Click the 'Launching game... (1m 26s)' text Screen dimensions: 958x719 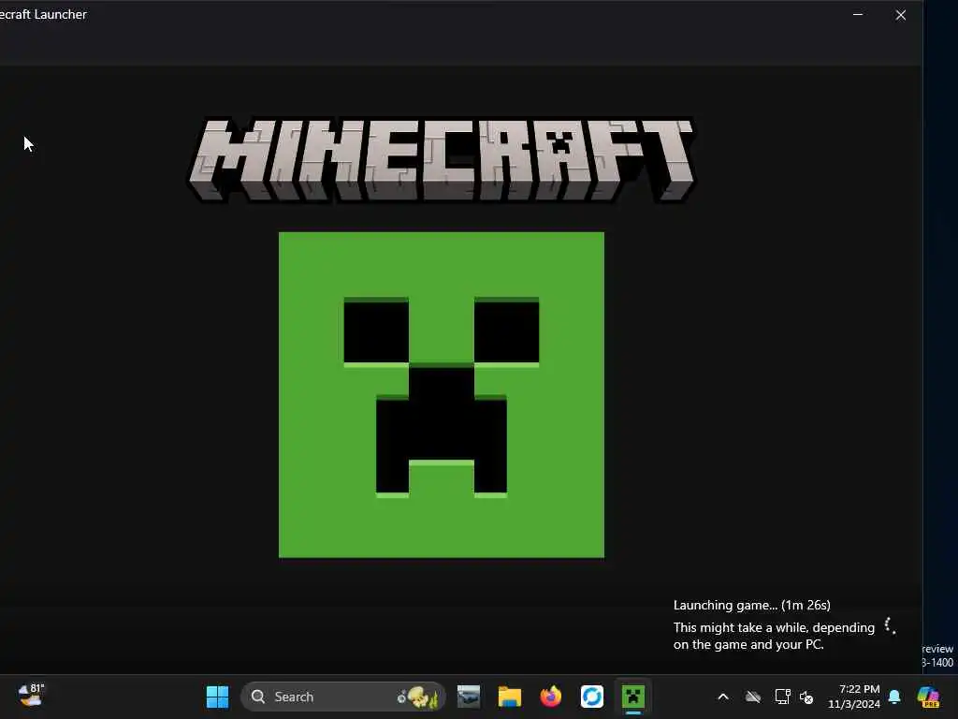(x=751, y=605)
